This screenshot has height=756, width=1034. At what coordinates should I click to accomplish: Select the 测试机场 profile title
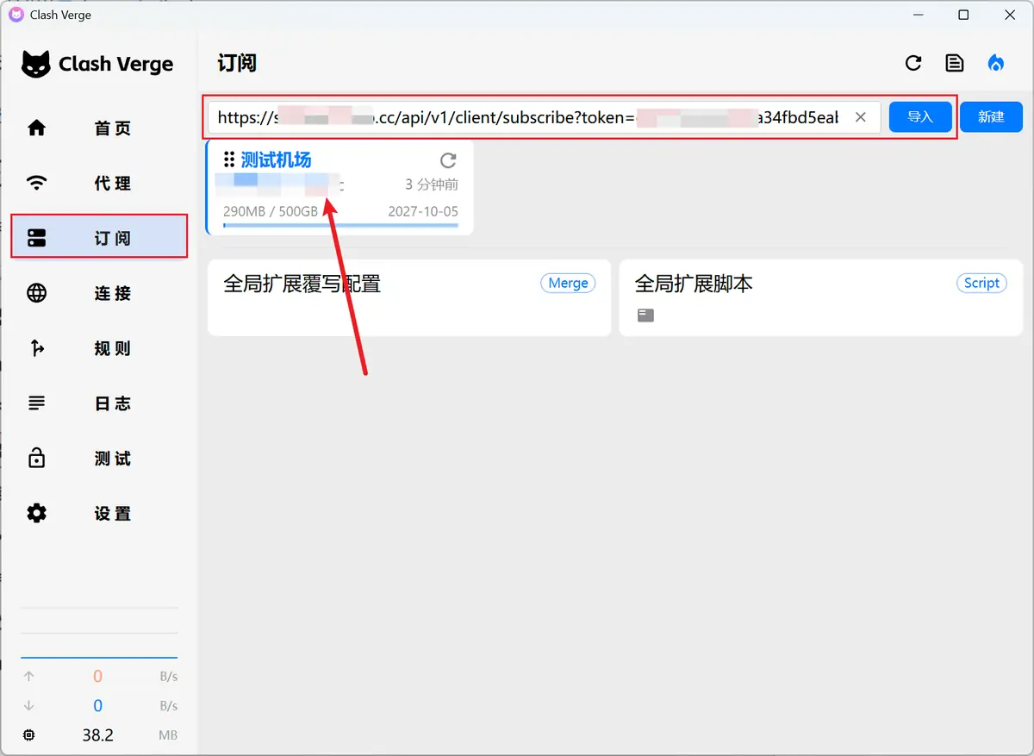tap(276, 159)
